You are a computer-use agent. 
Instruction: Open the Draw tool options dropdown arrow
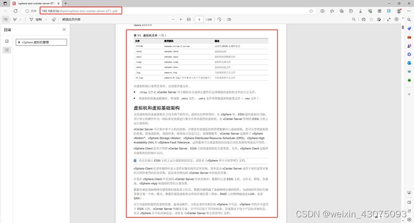point(46,19)
